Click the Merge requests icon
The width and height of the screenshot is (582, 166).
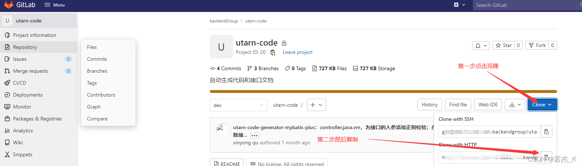point(7,71)
